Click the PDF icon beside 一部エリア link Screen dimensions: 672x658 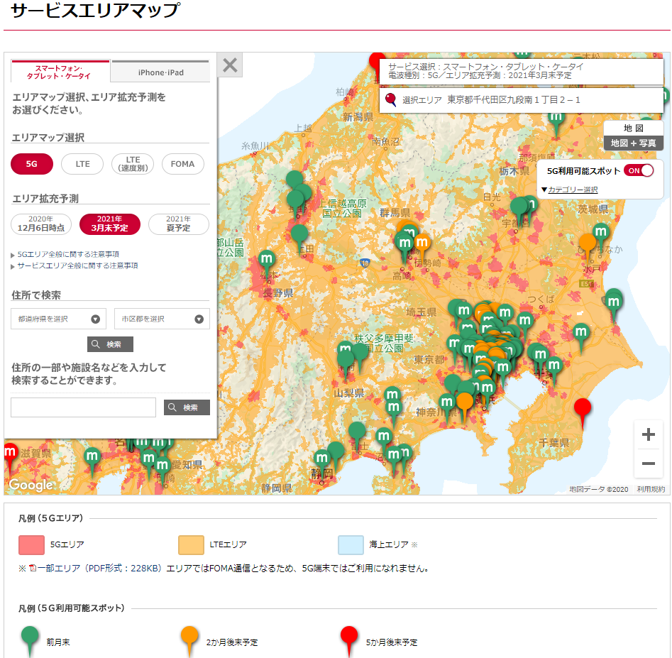[33, 569]
